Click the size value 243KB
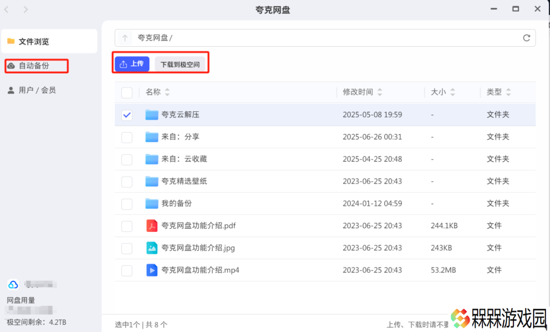Viewport: 550px width, 332px height. (441, 248)
